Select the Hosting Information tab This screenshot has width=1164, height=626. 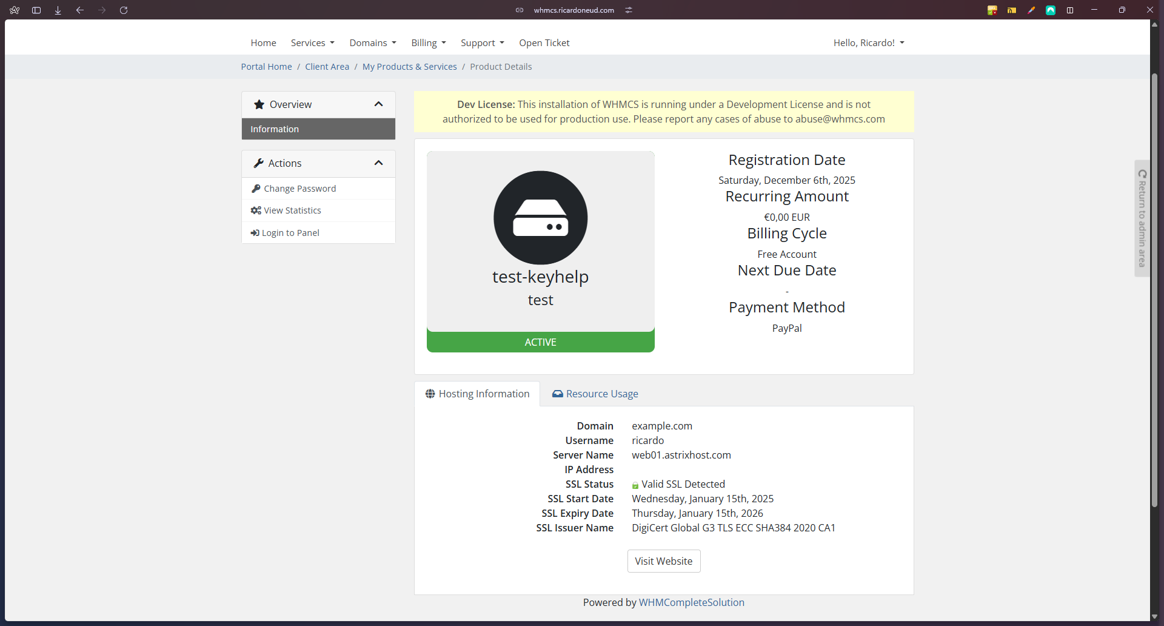coord(477,394)
